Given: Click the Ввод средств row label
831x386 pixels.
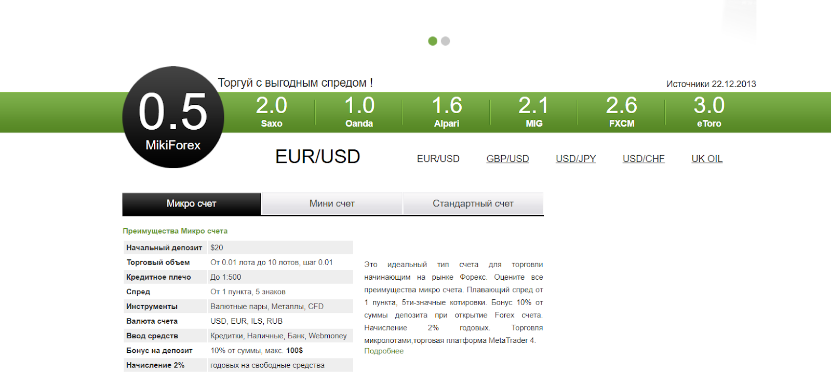Looking at the screenshot, I should point(152,336).
